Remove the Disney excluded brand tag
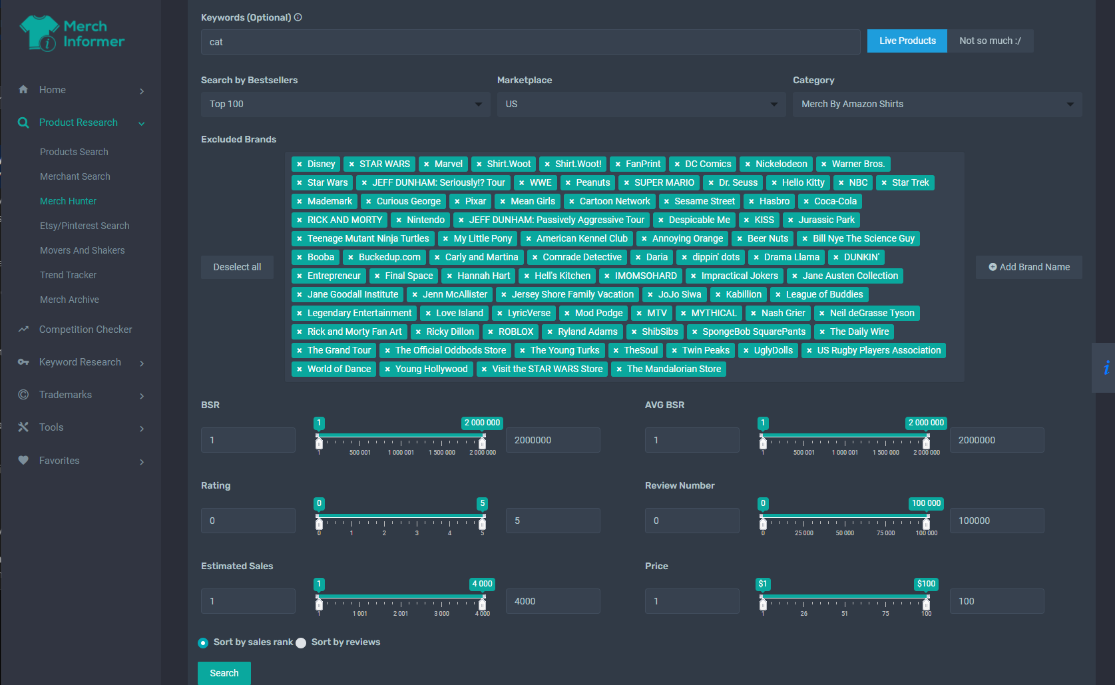Screen dimensions: 1115x685 (300, 164)
